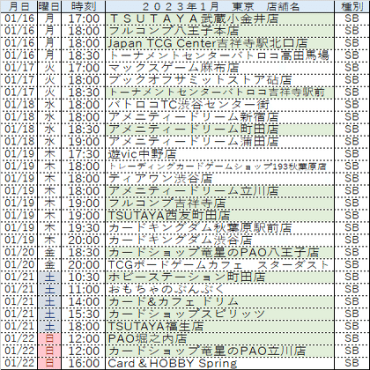Click the 火 weekday cell for マックスゲーム麻布店
Image resolution: width=370 pixels, height=370 pixels.
click(x=49, y=68)
